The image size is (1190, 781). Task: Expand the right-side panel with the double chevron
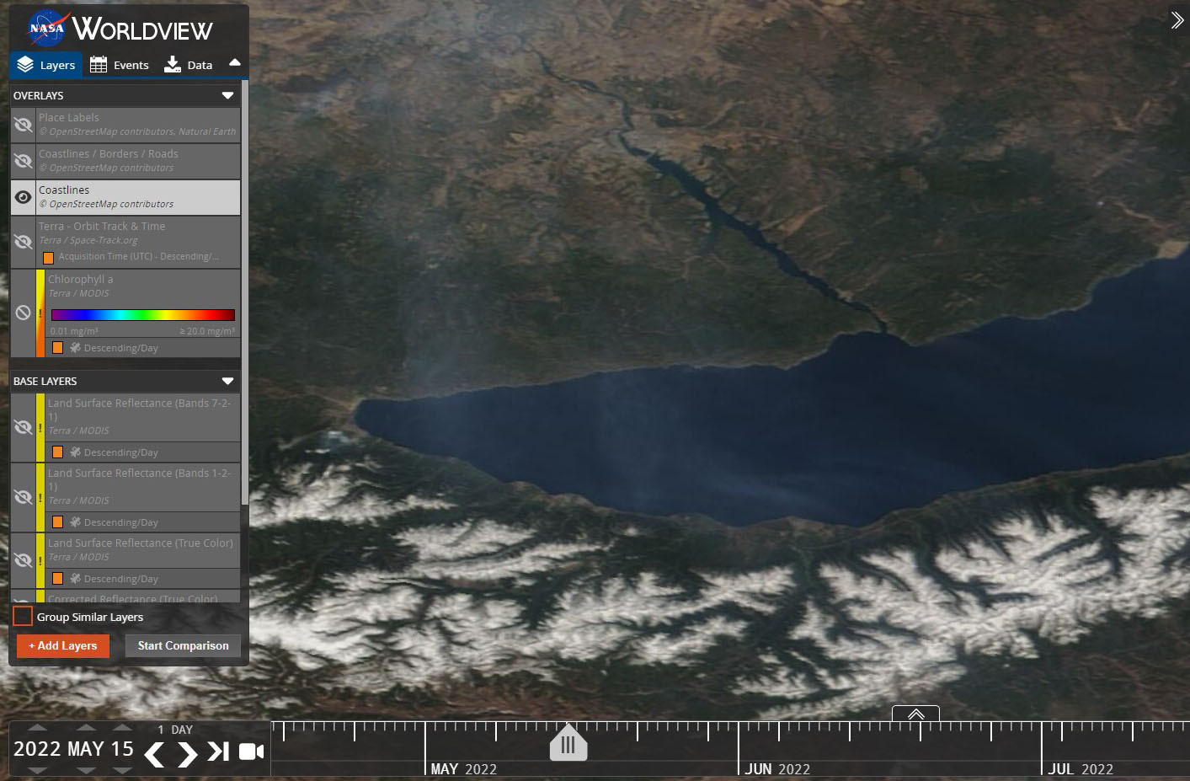[x=1177, y=20]
